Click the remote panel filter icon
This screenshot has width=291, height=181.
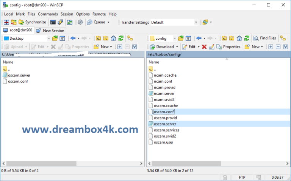(x=188, y=38)
